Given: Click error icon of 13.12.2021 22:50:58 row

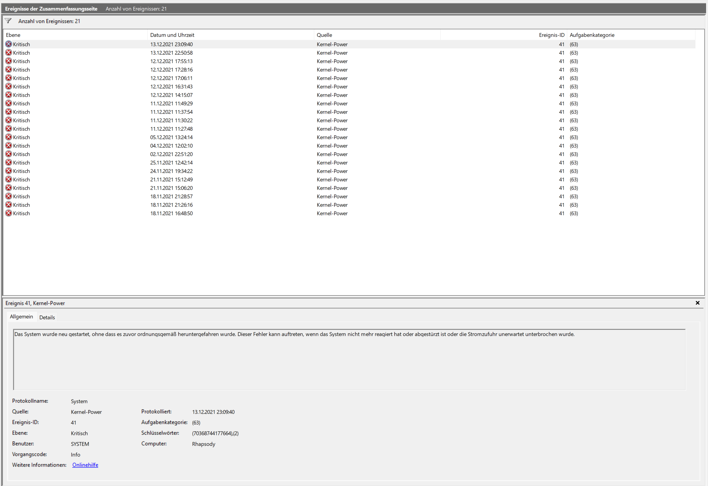Looking at the screenshot, I should coord(9,53).
